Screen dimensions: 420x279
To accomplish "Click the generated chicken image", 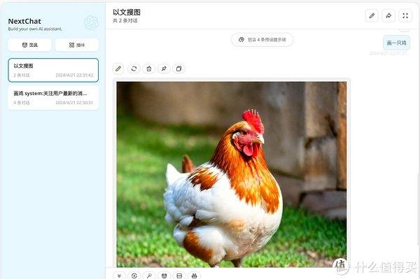I will (x=232, y=174).
